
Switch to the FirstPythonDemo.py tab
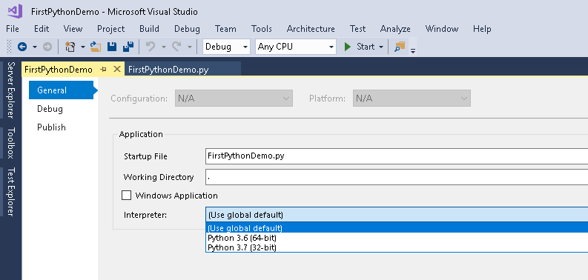(x=168, y=70)
